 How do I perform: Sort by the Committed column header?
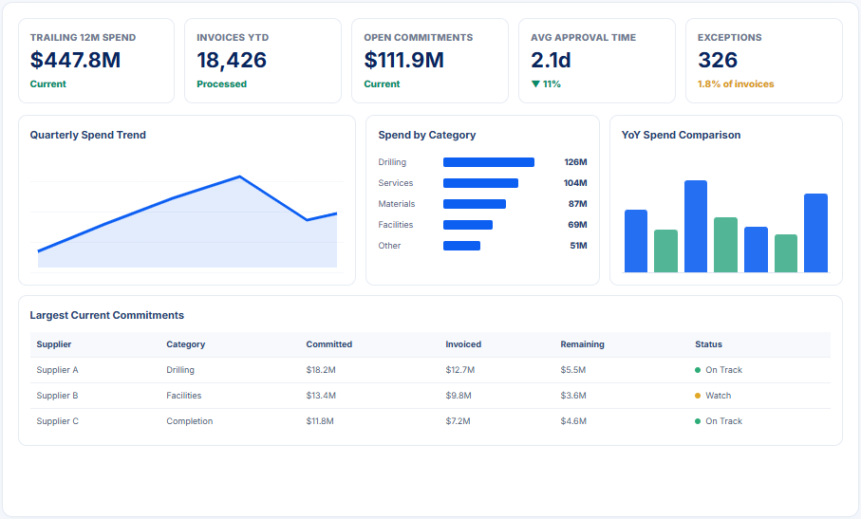(x=328, y=344)
